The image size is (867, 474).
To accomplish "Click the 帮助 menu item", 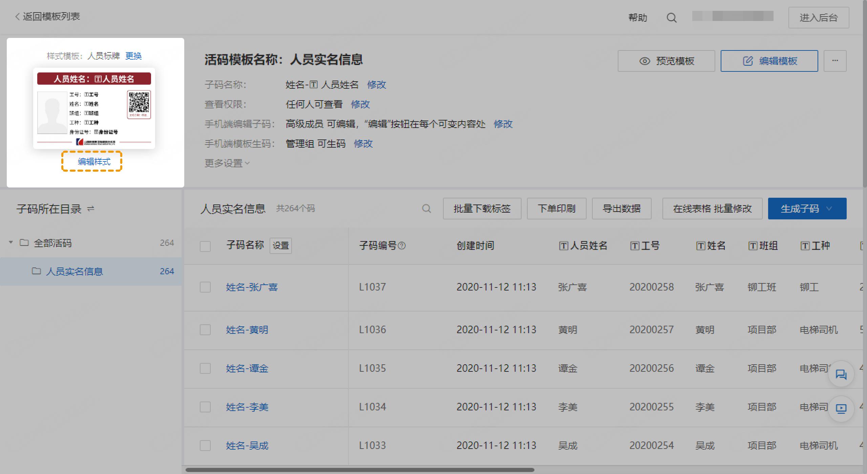I will click(x=638, y=17).
